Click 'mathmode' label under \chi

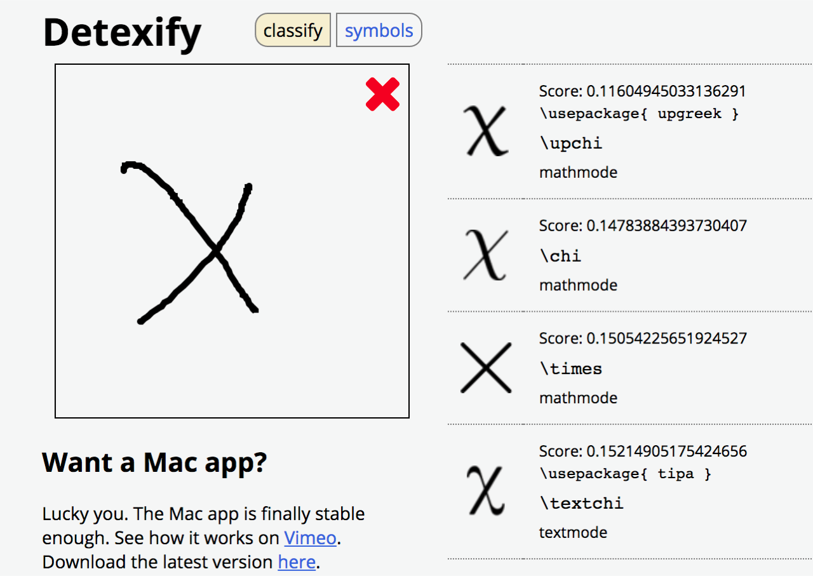coord(578,285)
